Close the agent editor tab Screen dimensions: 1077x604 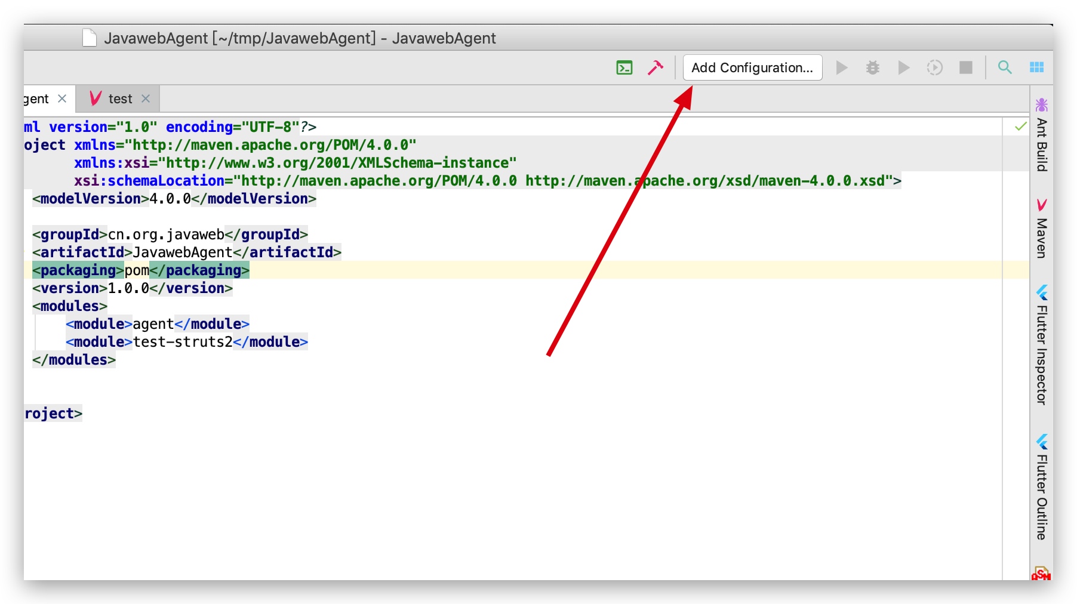tap(62, 98)
